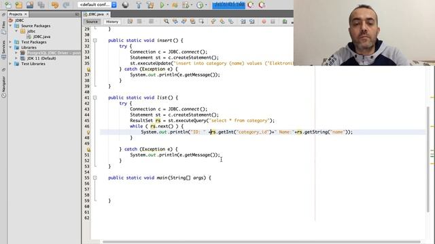Image resolution: width=435 pixels, height=244 pixels.
Task: Expand the Test Packages node
Action: [x=11, y=42]
